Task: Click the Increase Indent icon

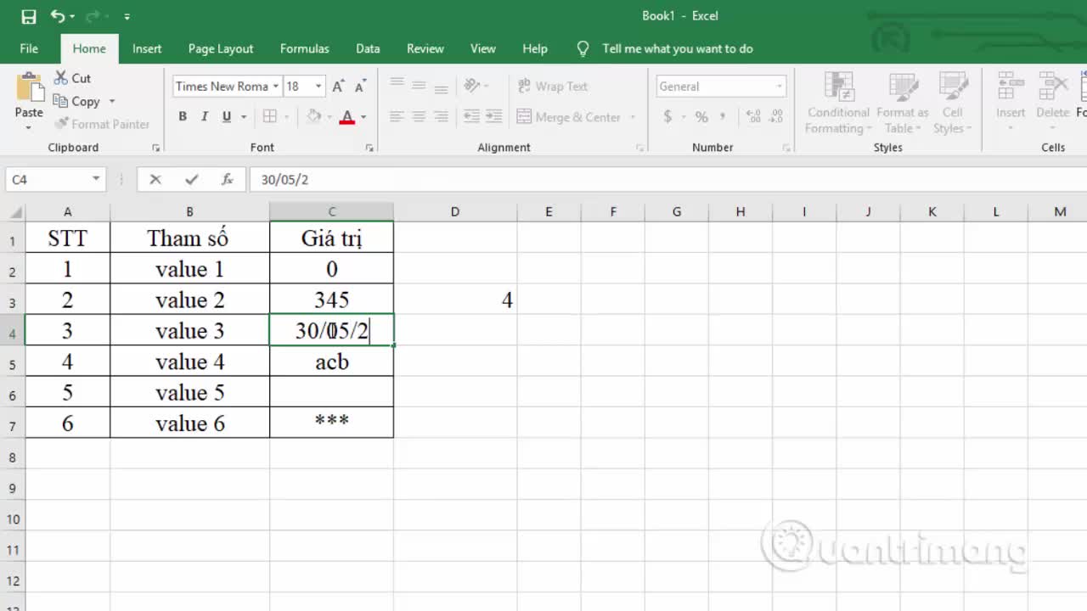Action: point(494,117)
